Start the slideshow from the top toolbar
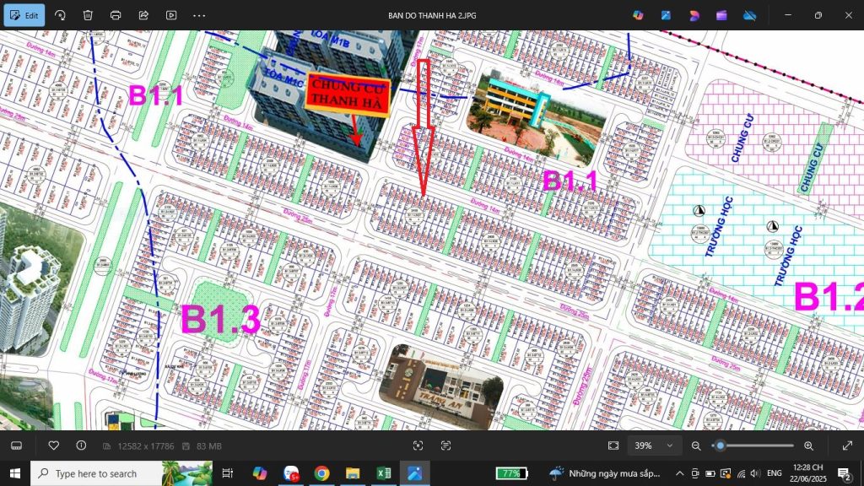Image resolution: width=864 pixels, height=486 pixels. click(171, 15)
